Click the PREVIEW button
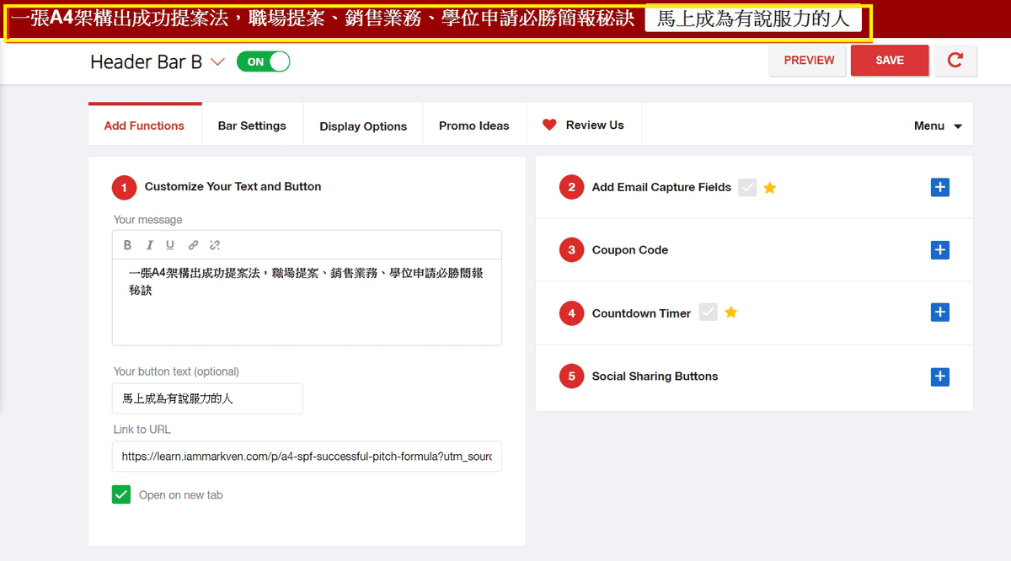 click(809, 61)
